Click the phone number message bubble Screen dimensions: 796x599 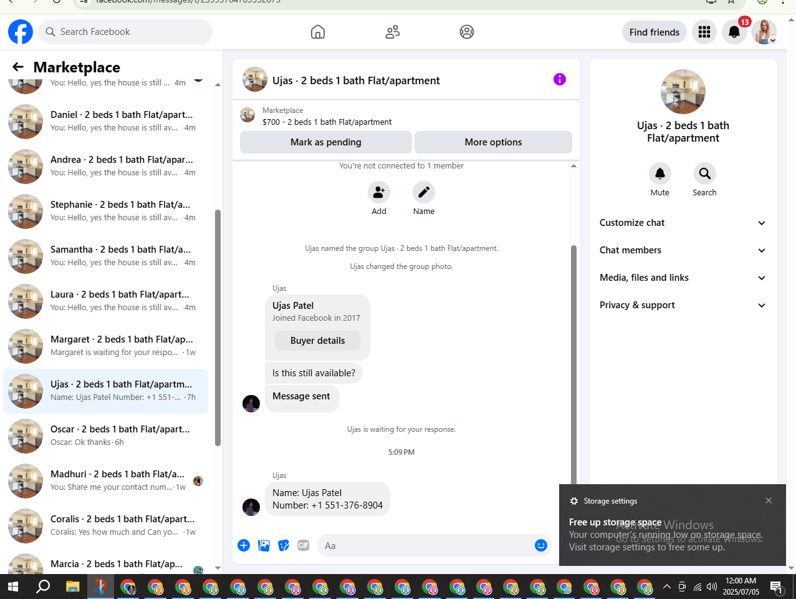tap(327, 499)
